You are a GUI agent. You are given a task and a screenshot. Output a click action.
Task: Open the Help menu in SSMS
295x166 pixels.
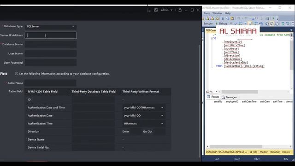click(x=228, y=13)
